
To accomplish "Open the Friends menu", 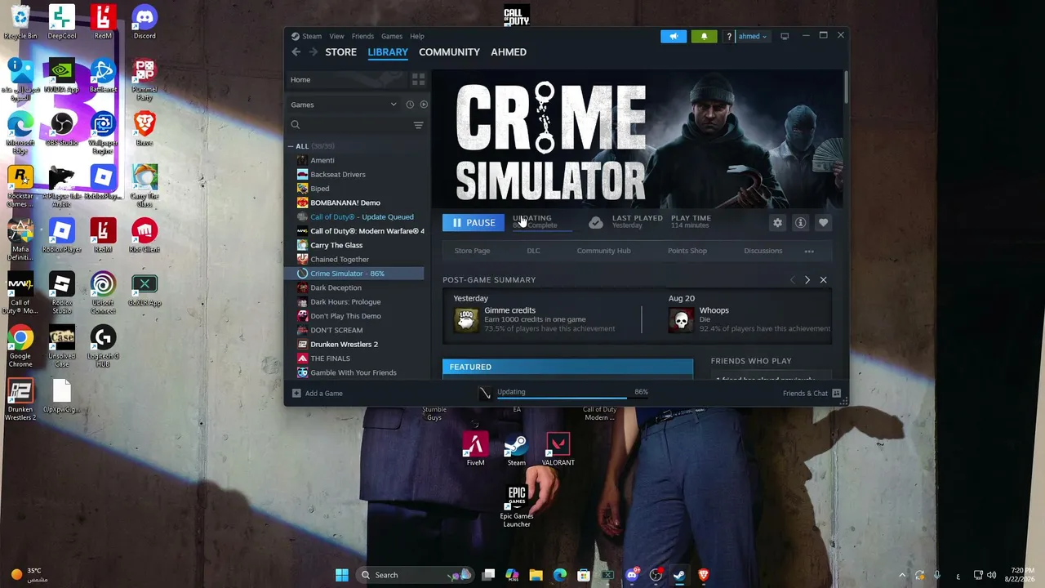I will pyautogui.click(x=362, y=36).
